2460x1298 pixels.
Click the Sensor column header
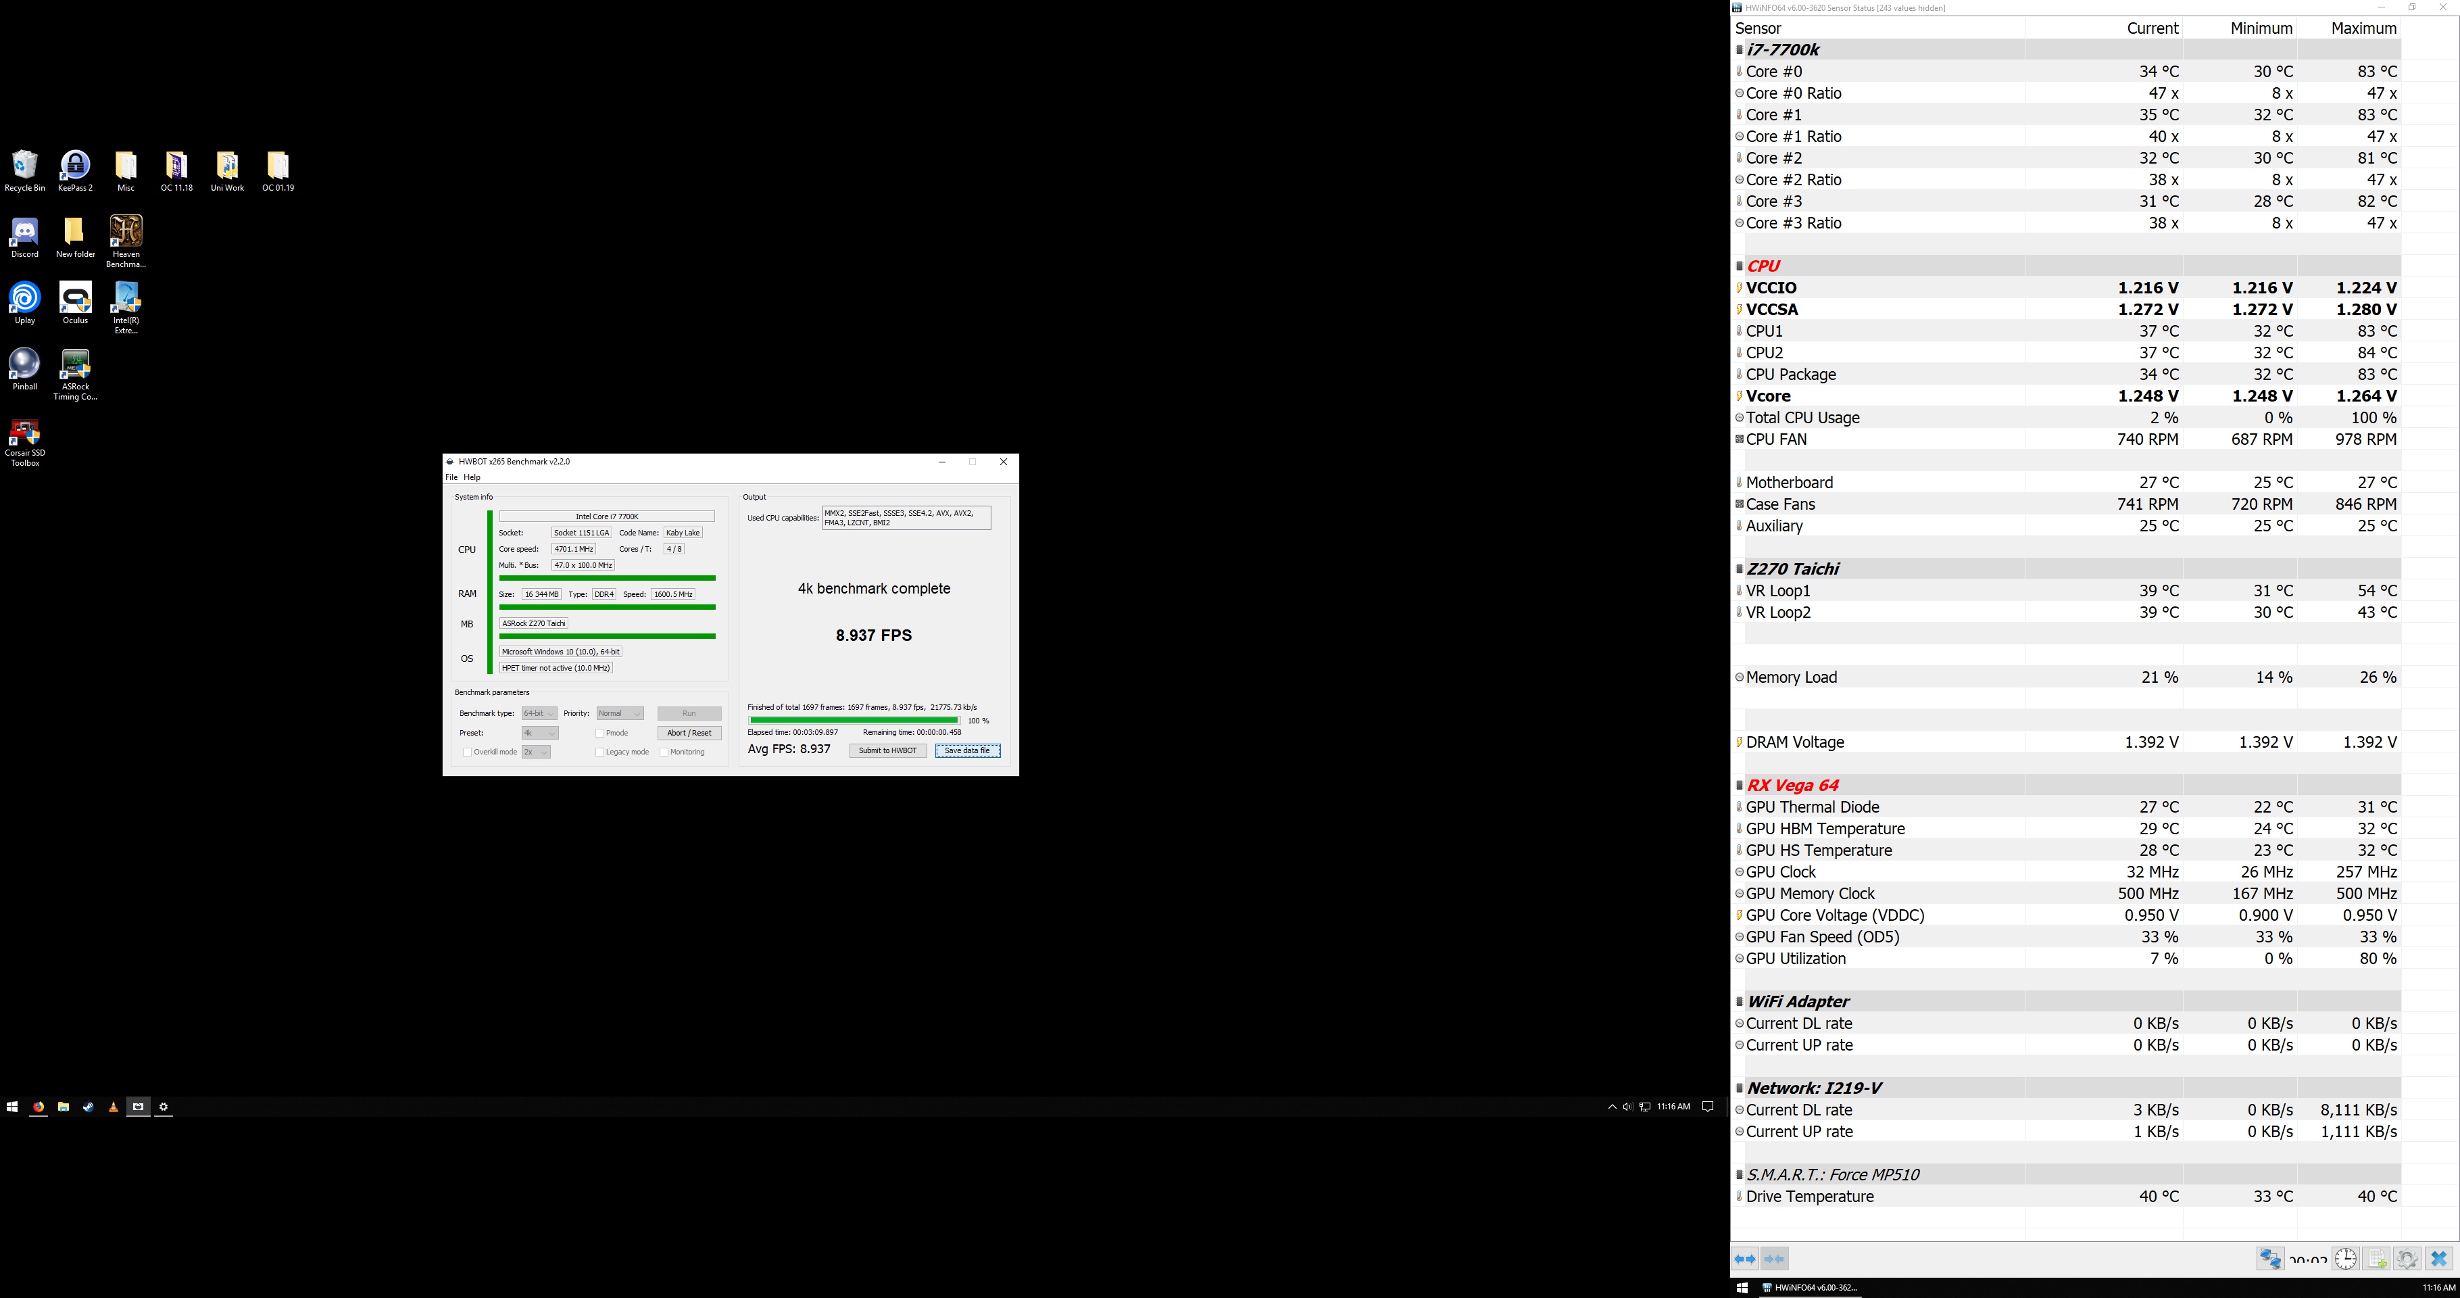point(1878,28)
